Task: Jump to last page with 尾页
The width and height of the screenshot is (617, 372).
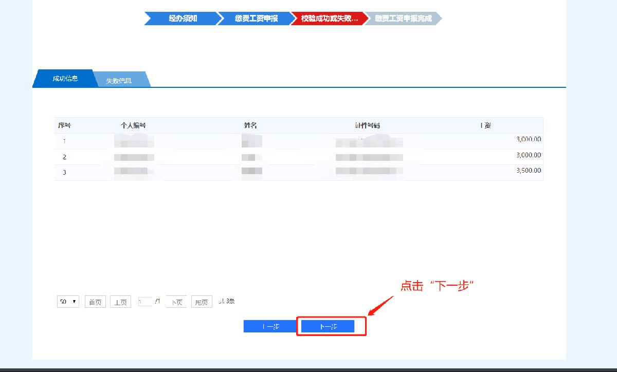Action: point(202,302)
